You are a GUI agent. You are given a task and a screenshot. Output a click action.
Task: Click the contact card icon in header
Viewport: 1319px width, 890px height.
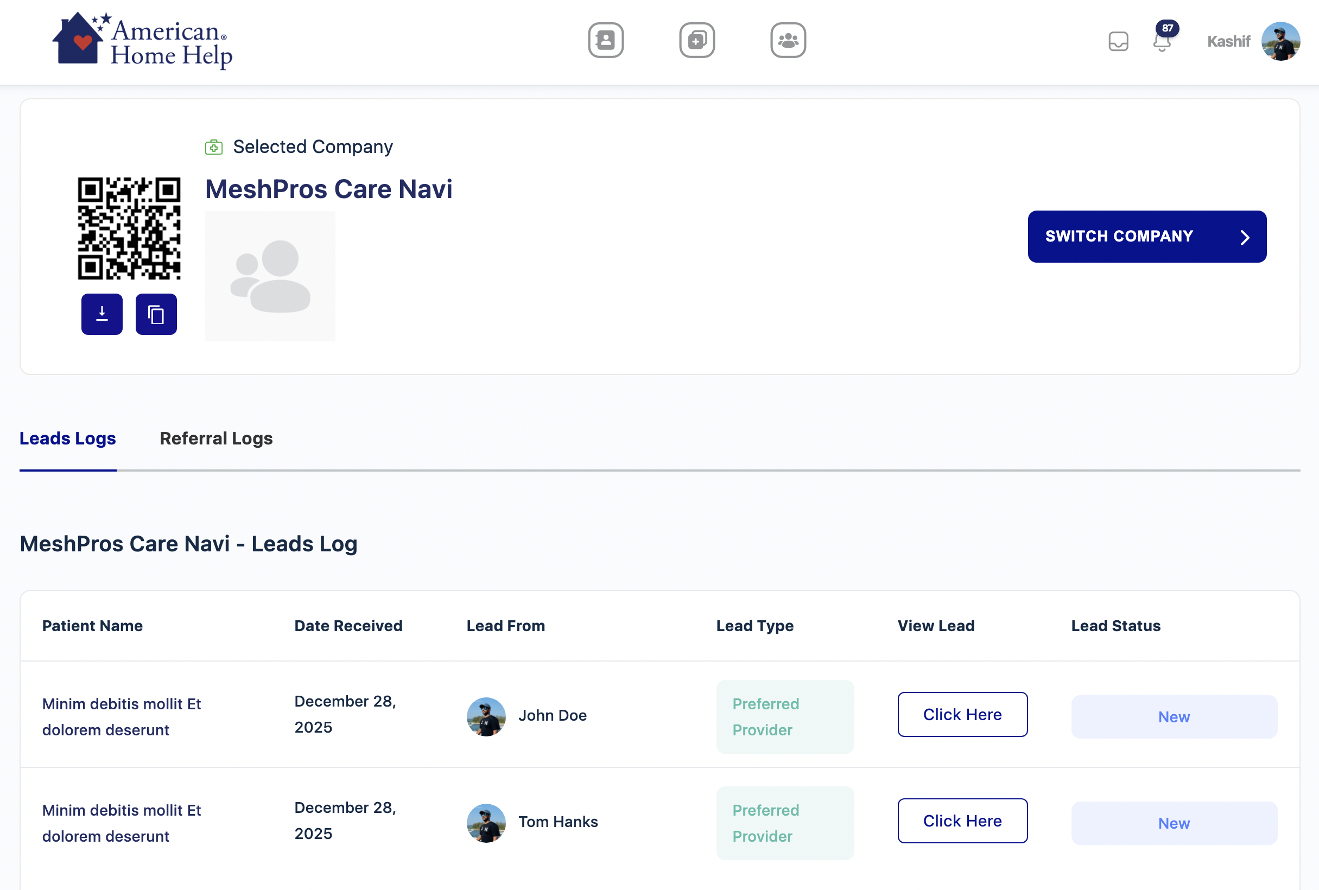[x=606, y=40]
